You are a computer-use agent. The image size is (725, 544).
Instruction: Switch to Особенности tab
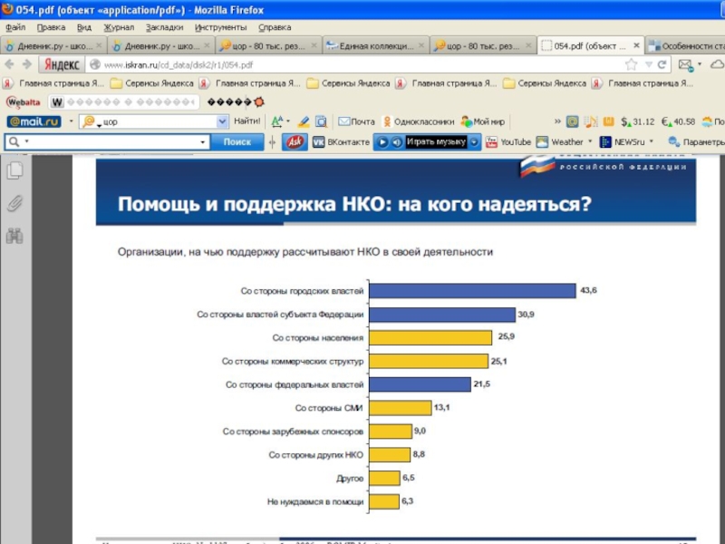(x=685, y=46)
